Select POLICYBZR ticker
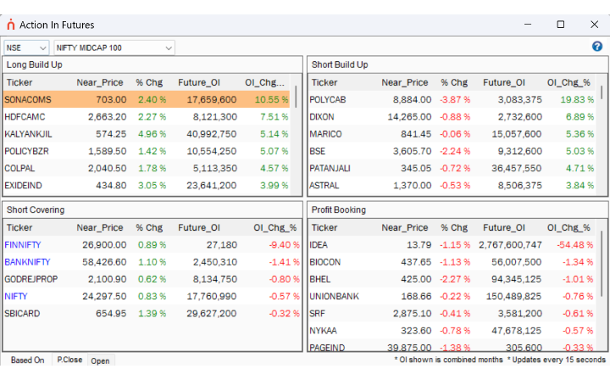Viewport: 610px width, 380px height. point(26,151)
